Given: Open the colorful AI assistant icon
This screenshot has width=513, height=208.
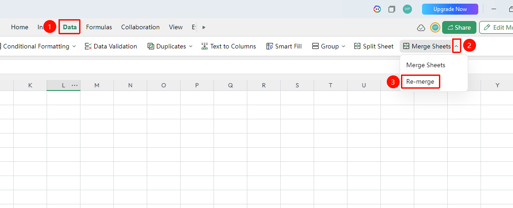Looking at the screenshot, I should (377, 9).
